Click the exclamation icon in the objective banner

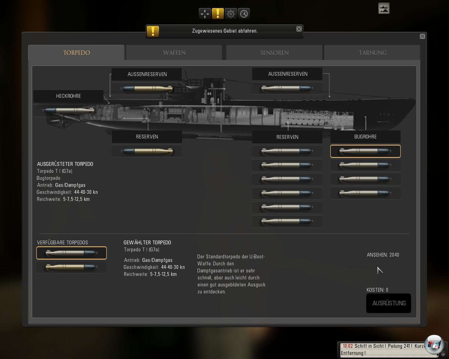[153, 31]
